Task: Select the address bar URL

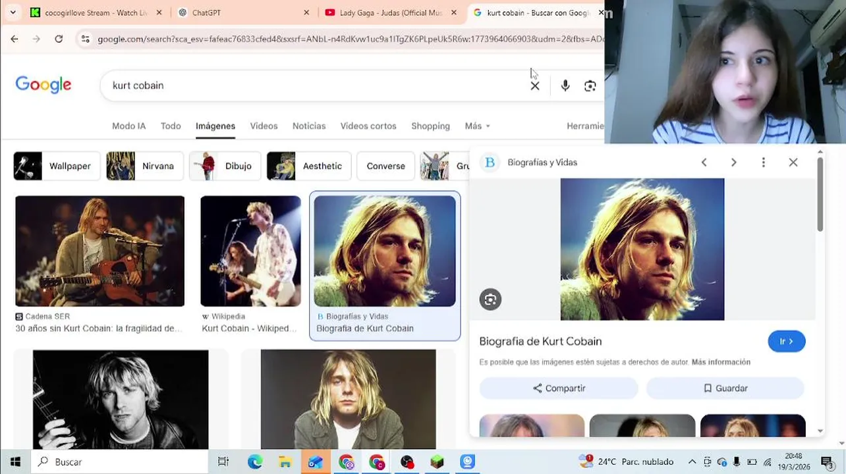Action: pos(351,39)
